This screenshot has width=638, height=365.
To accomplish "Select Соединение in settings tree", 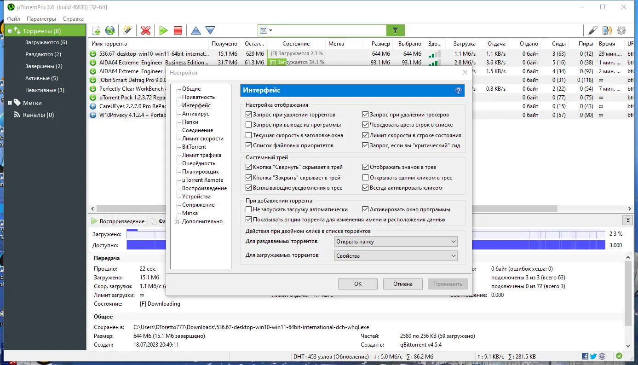I will tap(197, 130).
